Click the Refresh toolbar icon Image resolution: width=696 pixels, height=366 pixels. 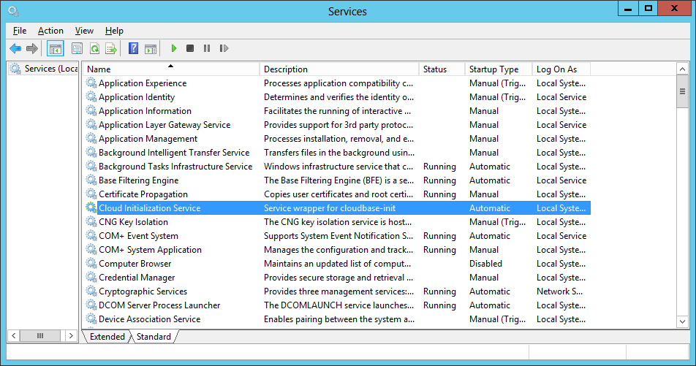coord(94,48)
